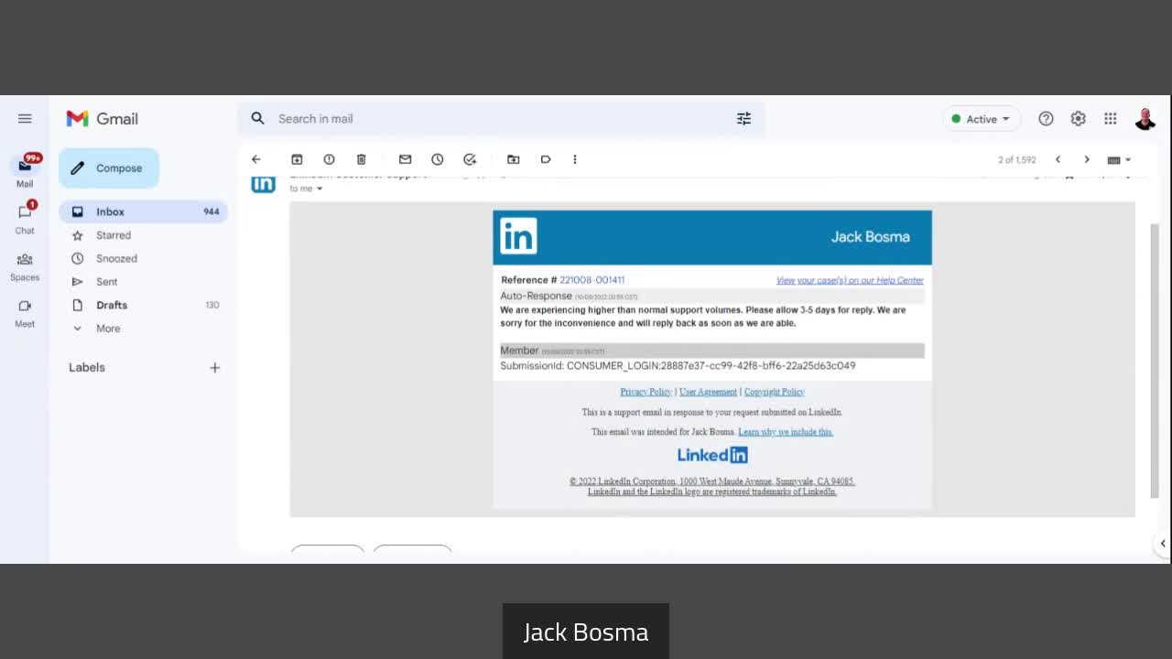Open Spaces in the left rail
Screen dimensions: 1172x659
coord(25,265)
